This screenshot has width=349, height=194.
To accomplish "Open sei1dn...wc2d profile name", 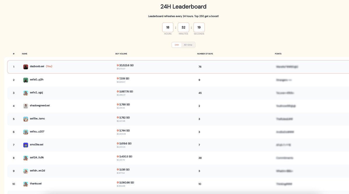I will point(38,171).
